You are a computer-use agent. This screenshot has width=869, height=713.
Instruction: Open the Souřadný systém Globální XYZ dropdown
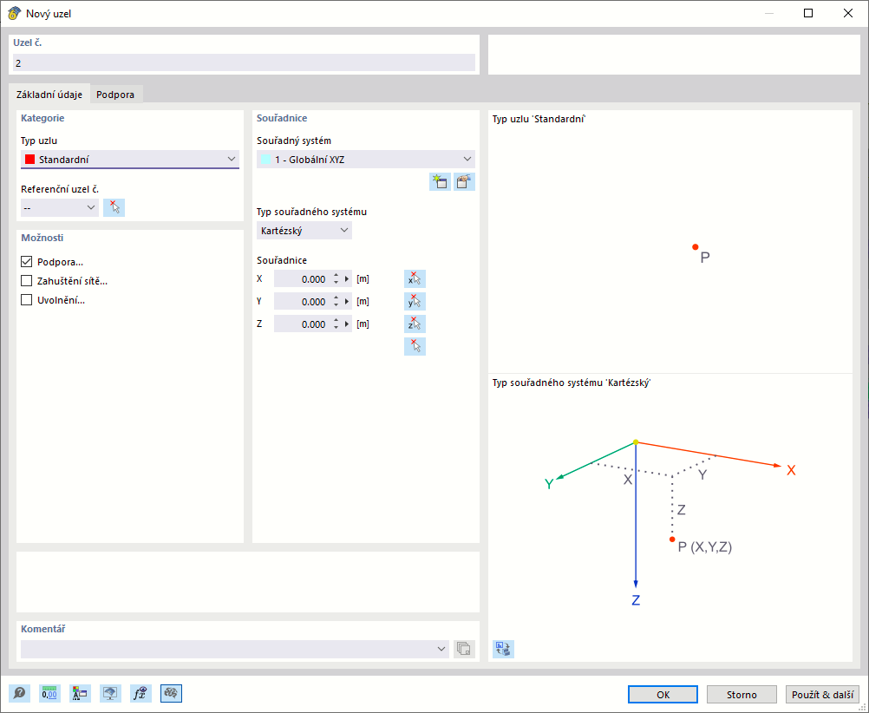[366, 160]
